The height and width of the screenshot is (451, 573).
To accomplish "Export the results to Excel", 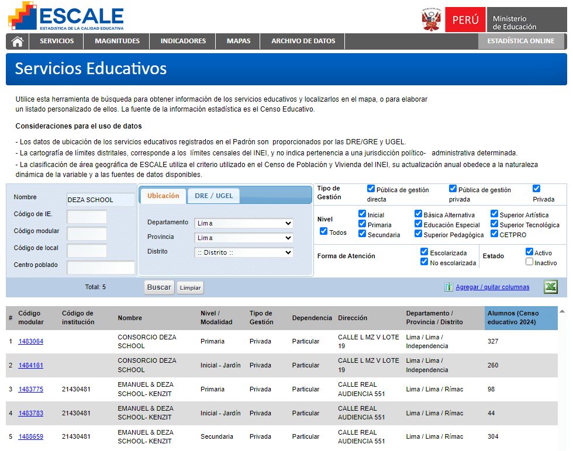I will tap(550, 287).
